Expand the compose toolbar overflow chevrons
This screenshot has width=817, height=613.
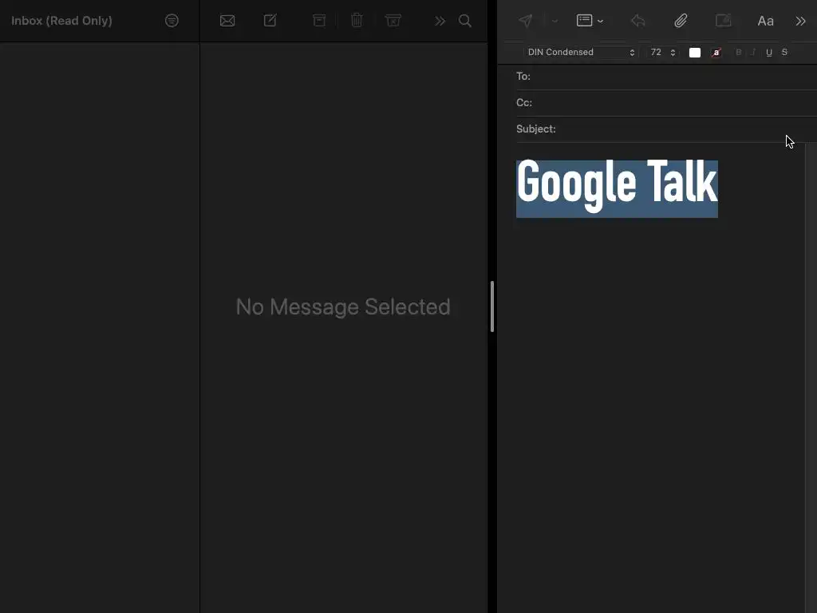click(800, 21)
